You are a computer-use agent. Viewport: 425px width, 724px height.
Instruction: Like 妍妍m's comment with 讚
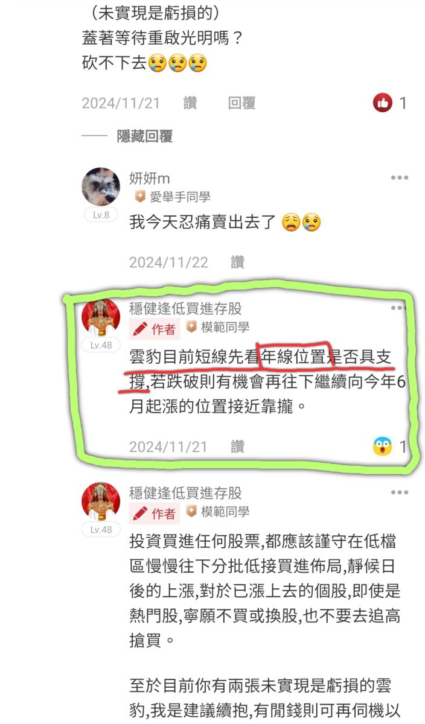pyautogui.click(x=237, y=262)
